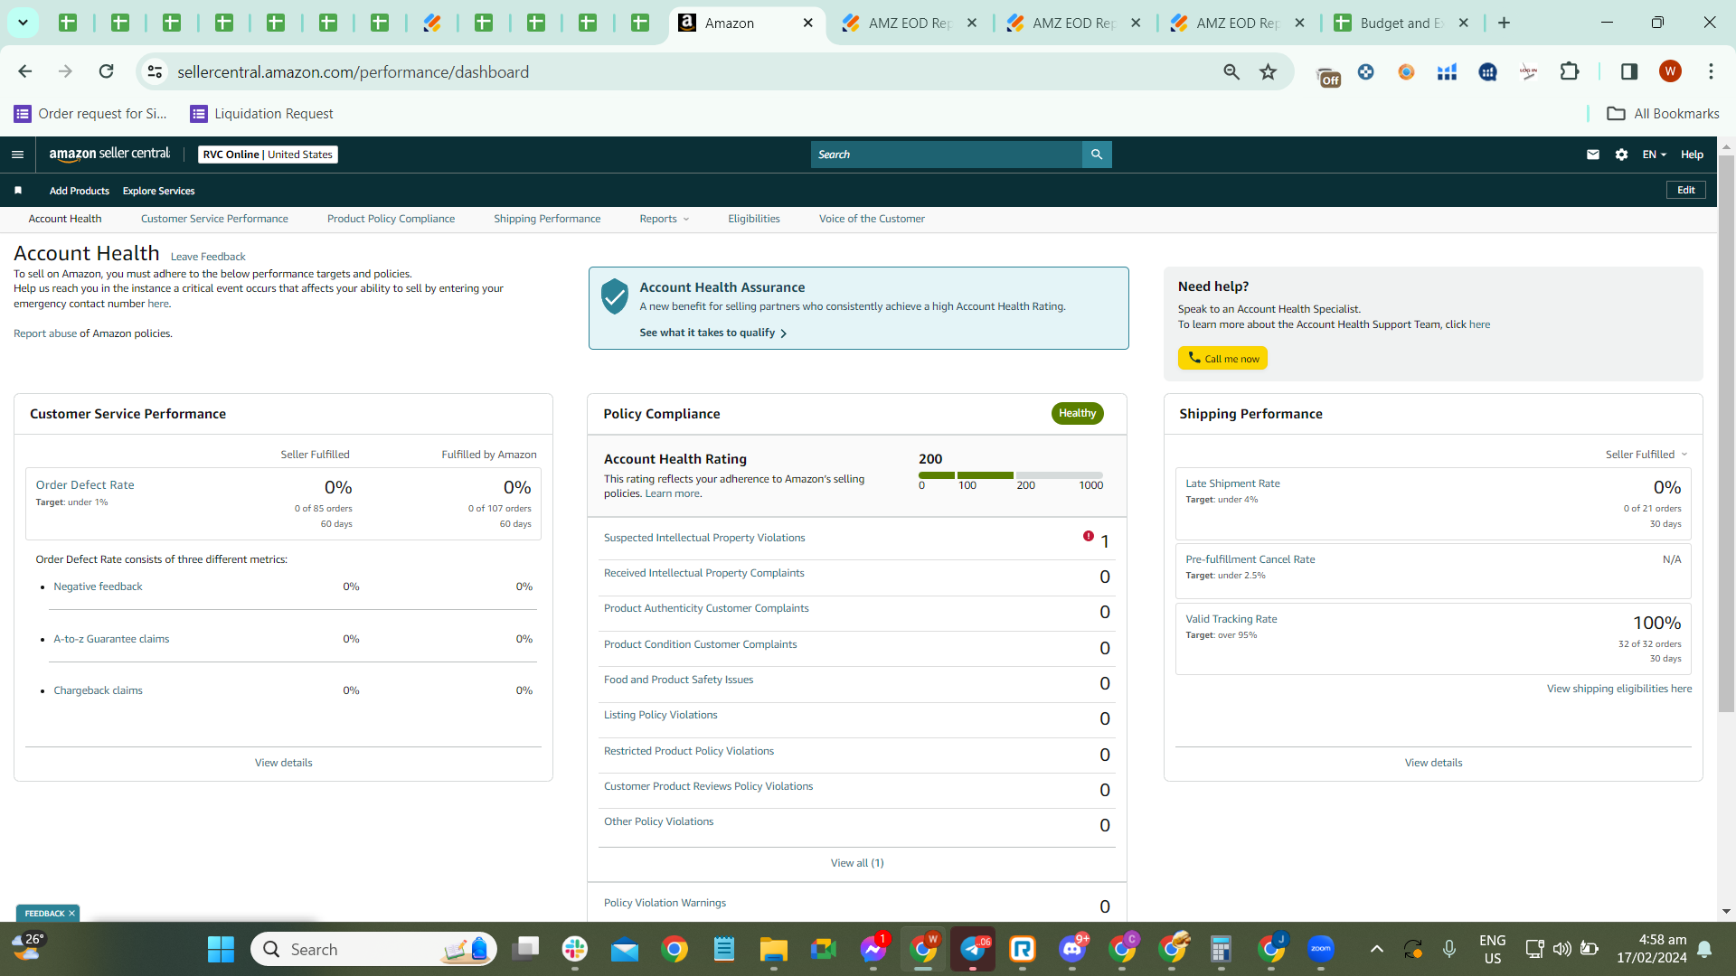Open the Seller Central settings gear
1736x976 pixels.
tap(1622, 155)
